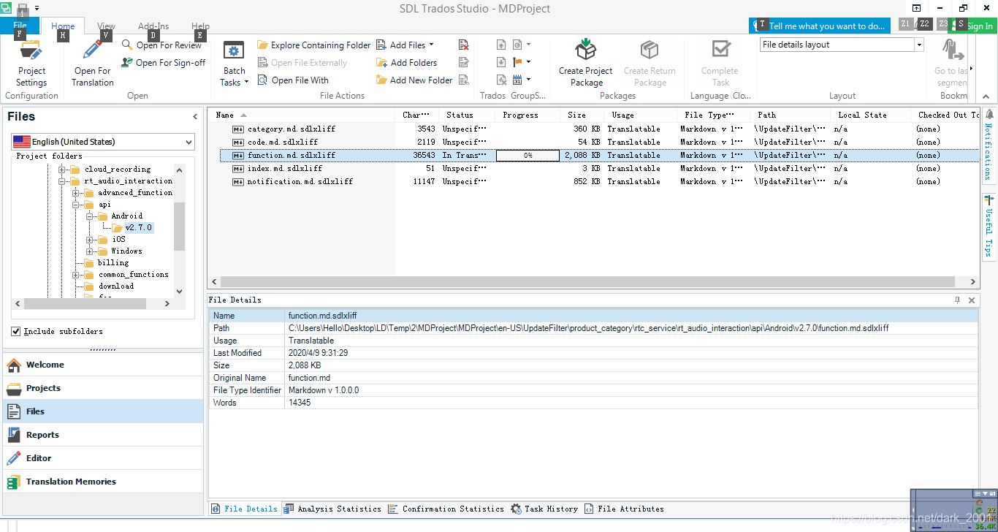This screenshot has height=532, width=998.
Task: Expand the Windows folder node
Action: pyautogui.click(x=89, y=251)
